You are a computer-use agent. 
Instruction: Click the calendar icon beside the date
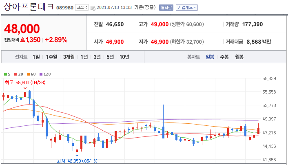tap(93, 8)
